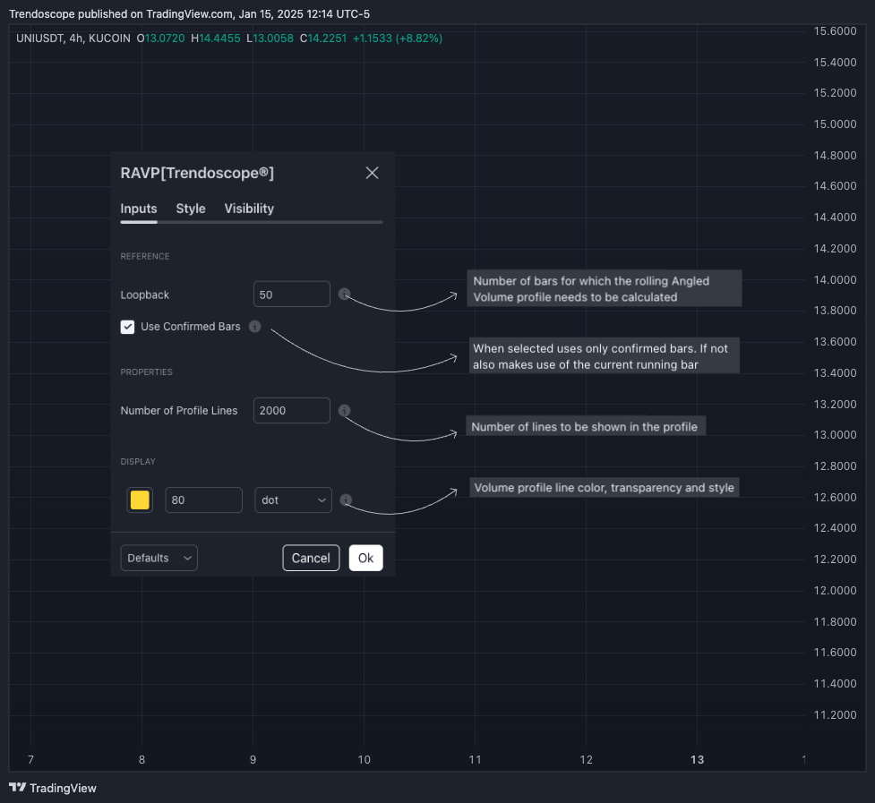Switch to the Style tab

[x=191, y=209]
